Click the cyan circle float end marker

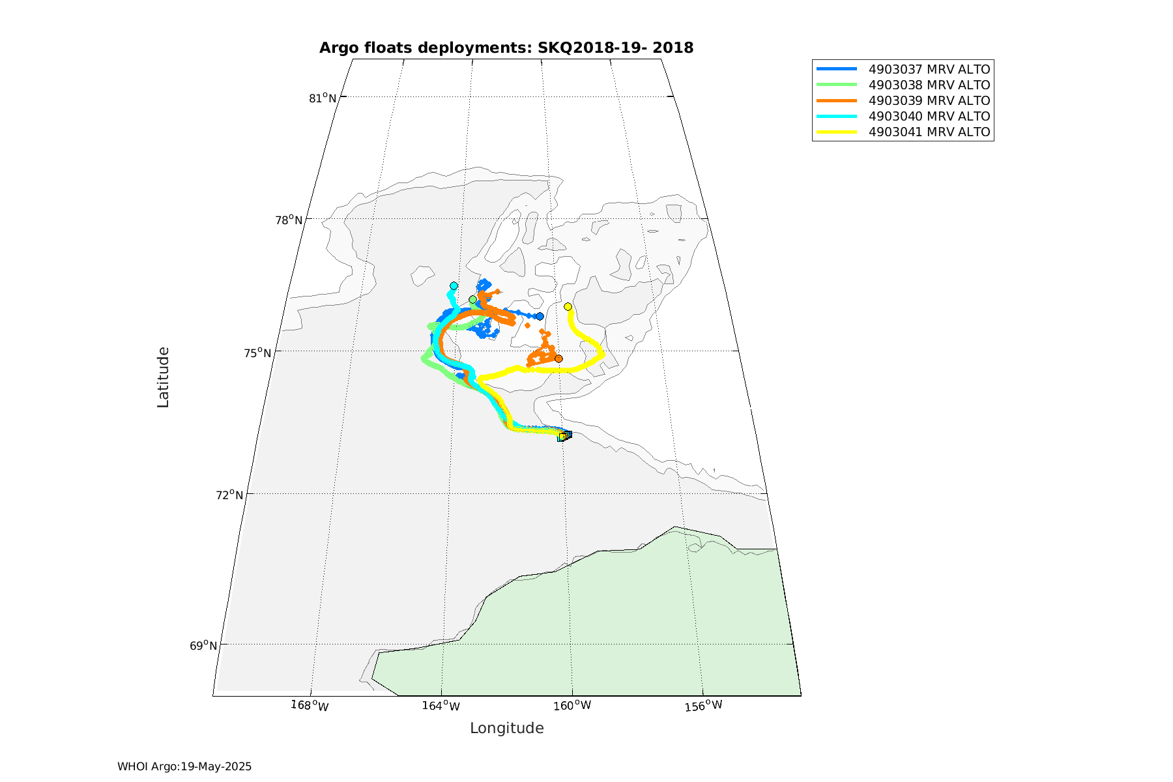point(454,285)
